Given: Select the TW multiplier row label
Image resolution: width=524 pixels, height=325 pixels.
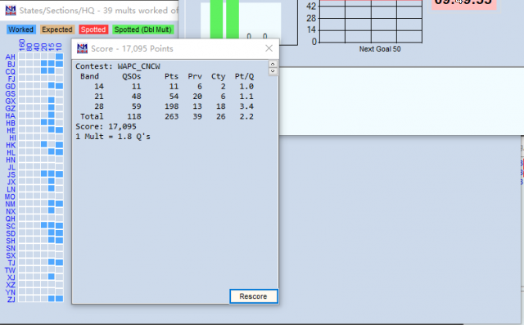Looking at the screenshot, I should click(x=10, y=270).
